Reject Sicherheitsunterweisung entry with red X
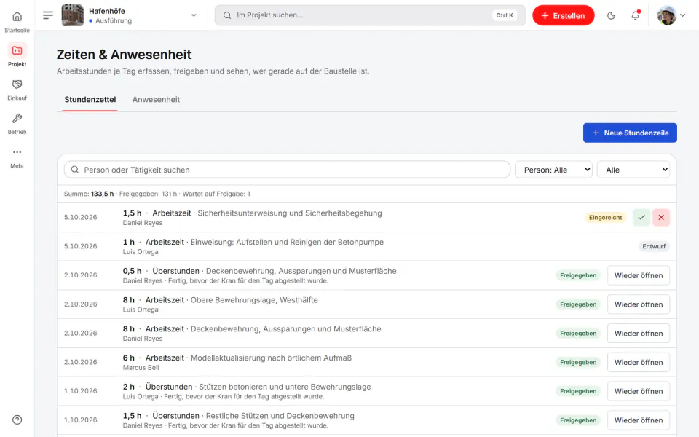699x437 pixels. coord(661,217)
